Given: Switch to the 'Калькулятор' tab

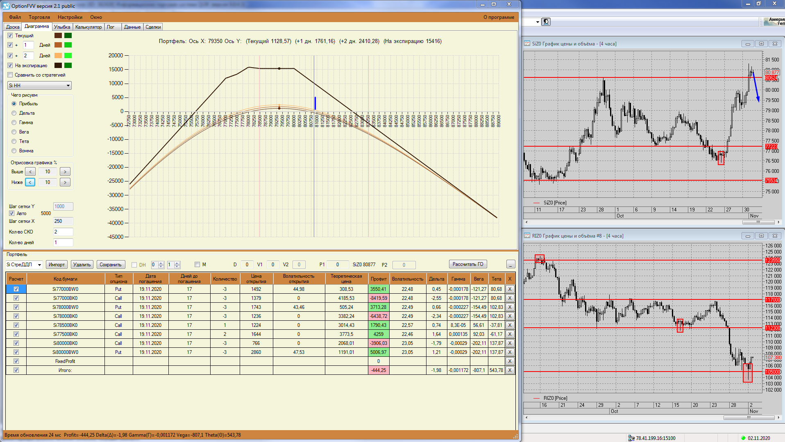Looking at the screenshot, I should click(88, 27).
